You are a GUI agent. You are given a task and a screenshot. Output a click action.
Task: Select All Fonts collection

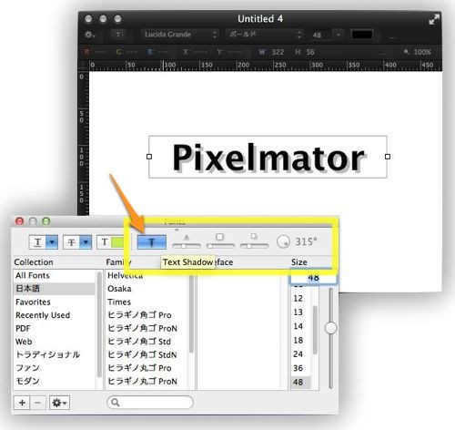pyautogui.click(x=55, y=276)
